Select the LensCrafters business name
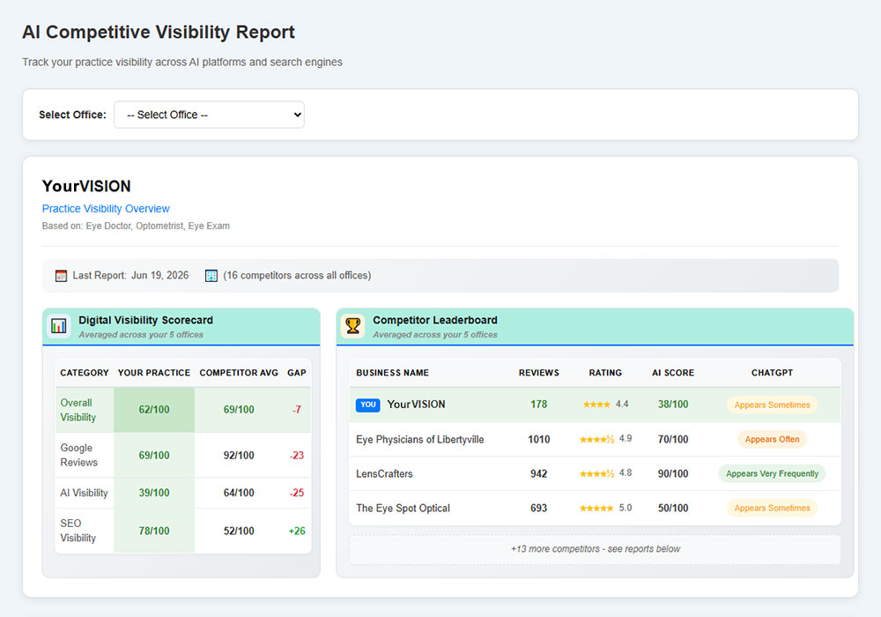 384,473
